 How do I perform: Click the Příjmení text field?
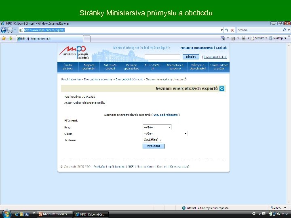click(160, 120)
